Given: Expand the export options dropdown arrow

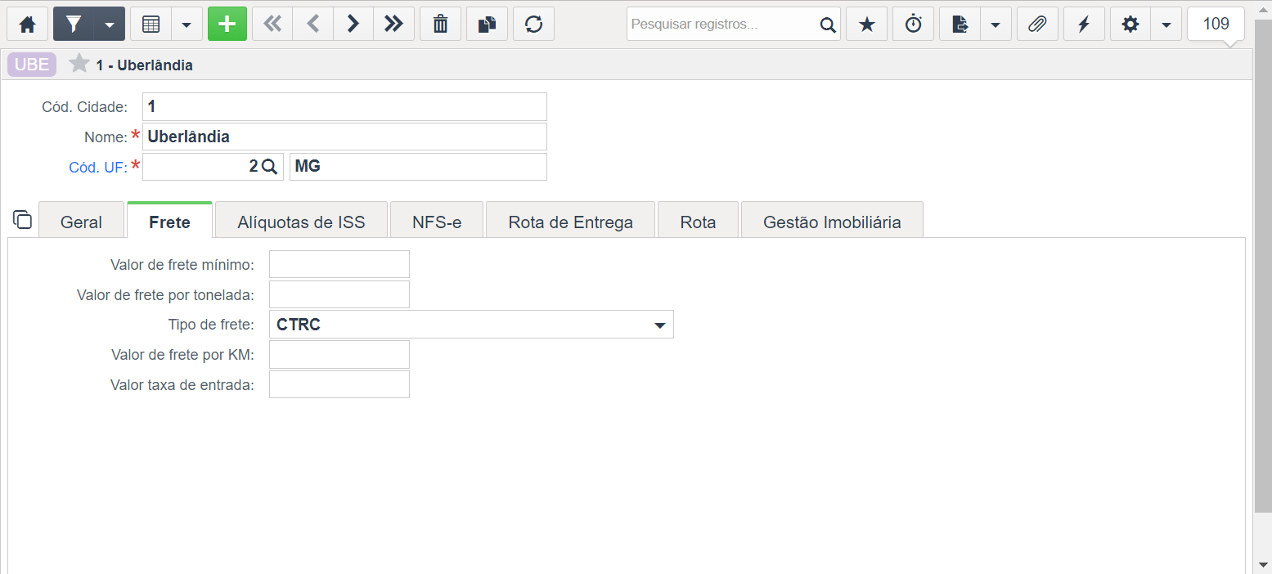Looking at the screenshot, I should [x=996, y=25].
